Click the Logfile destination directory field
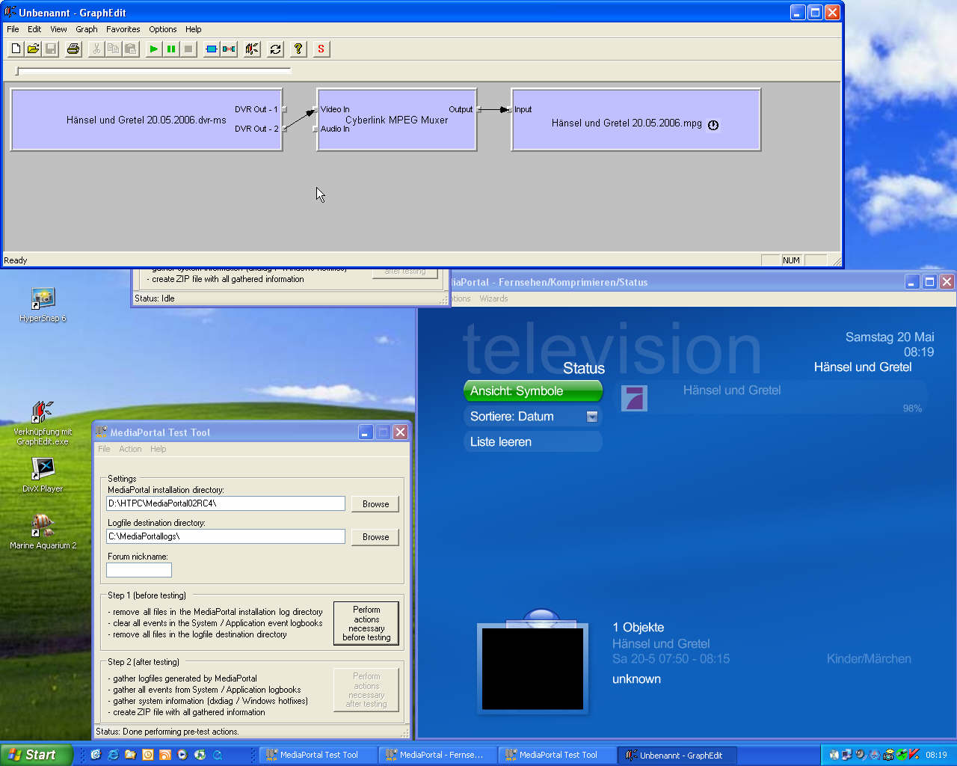Viewport: 957px width, 766px height. [x=226, y=536]
